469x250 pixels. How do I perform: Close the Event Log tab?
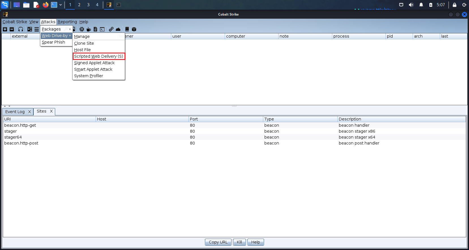29,112
